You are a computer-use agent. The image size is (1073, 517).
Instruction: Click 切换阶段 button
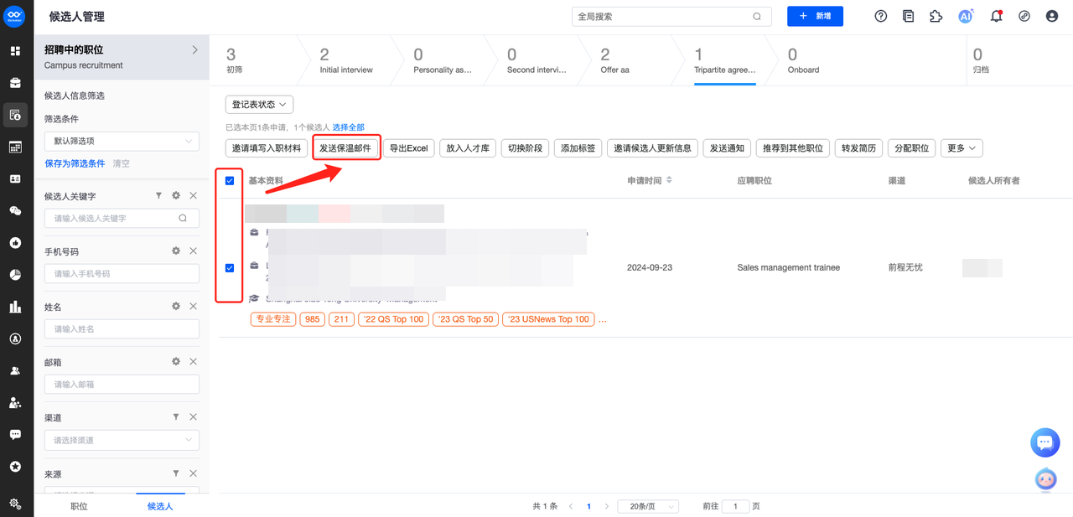(525, 148)
